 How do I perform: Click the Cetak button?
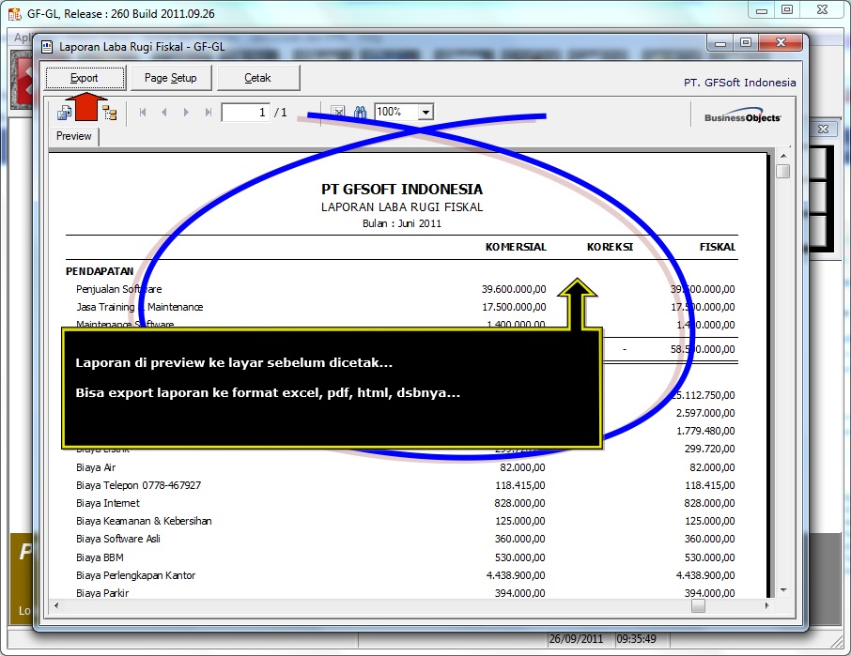pos(257,78)
